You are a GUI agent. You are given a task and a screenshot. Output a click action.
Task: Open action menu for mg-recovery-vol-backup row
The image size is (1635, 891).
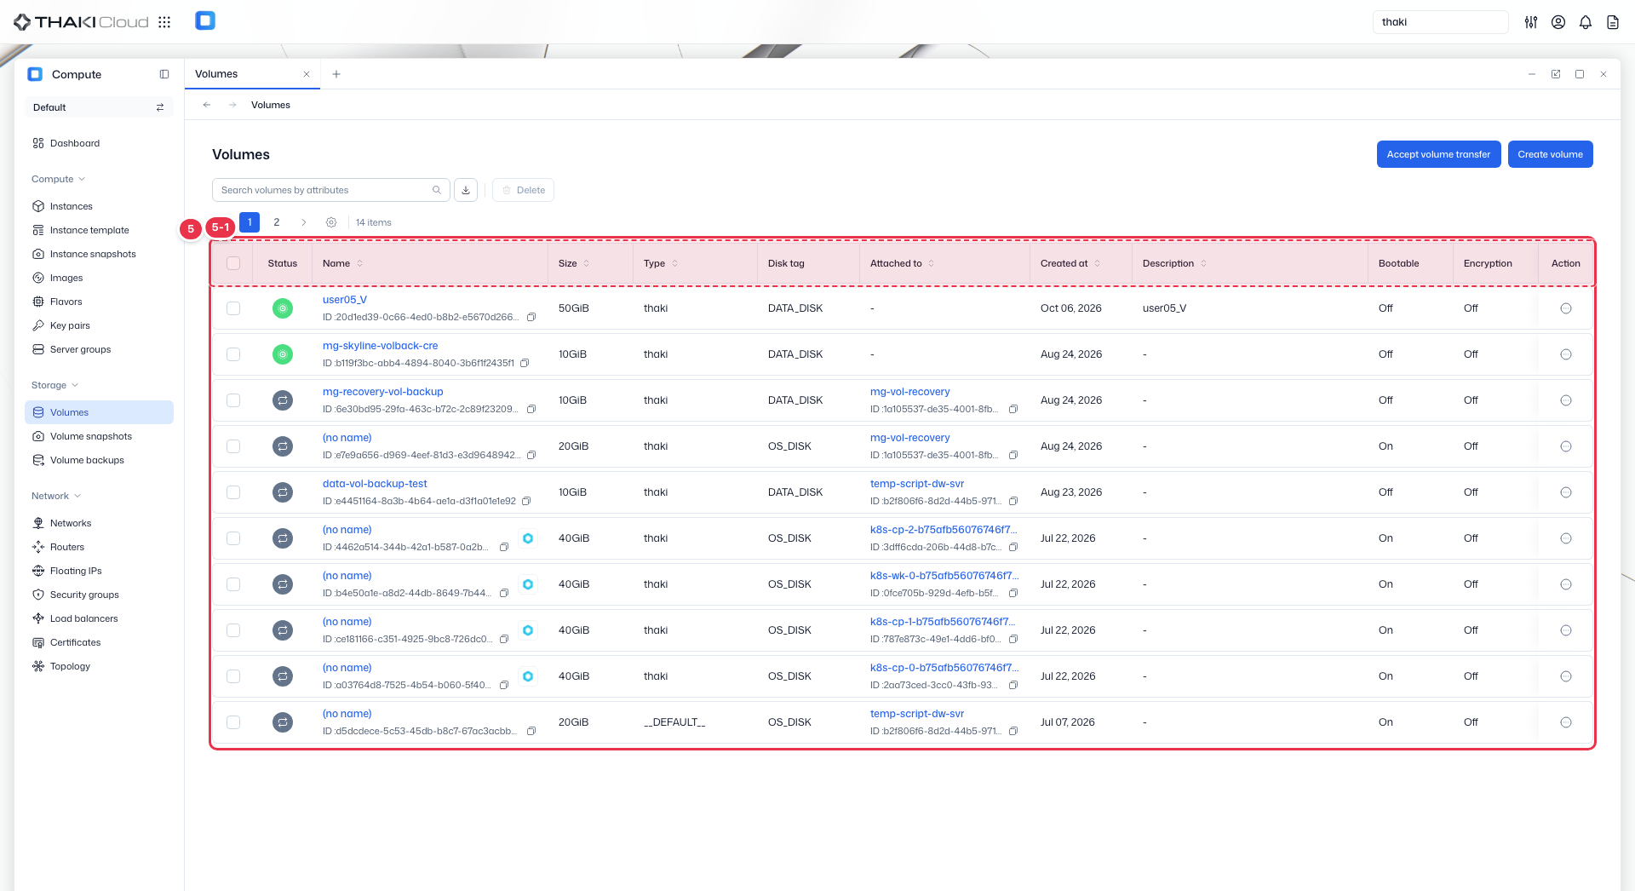(x=1566, y=400)
